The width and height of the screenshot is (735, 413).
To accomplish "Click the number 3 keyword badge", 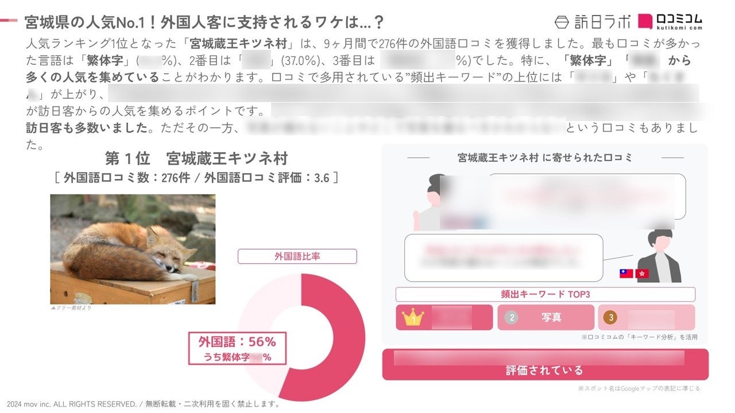I will click(x=612, y=317).
